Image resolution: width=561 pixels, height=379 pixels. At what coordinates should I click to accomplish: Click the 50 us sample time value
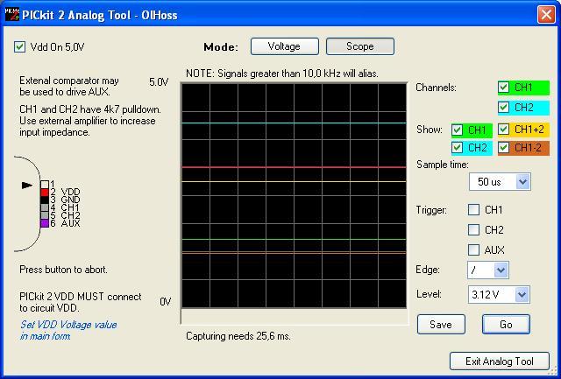[x=489, y=182]
